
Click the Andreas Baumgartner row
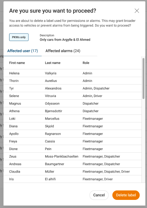72,164
